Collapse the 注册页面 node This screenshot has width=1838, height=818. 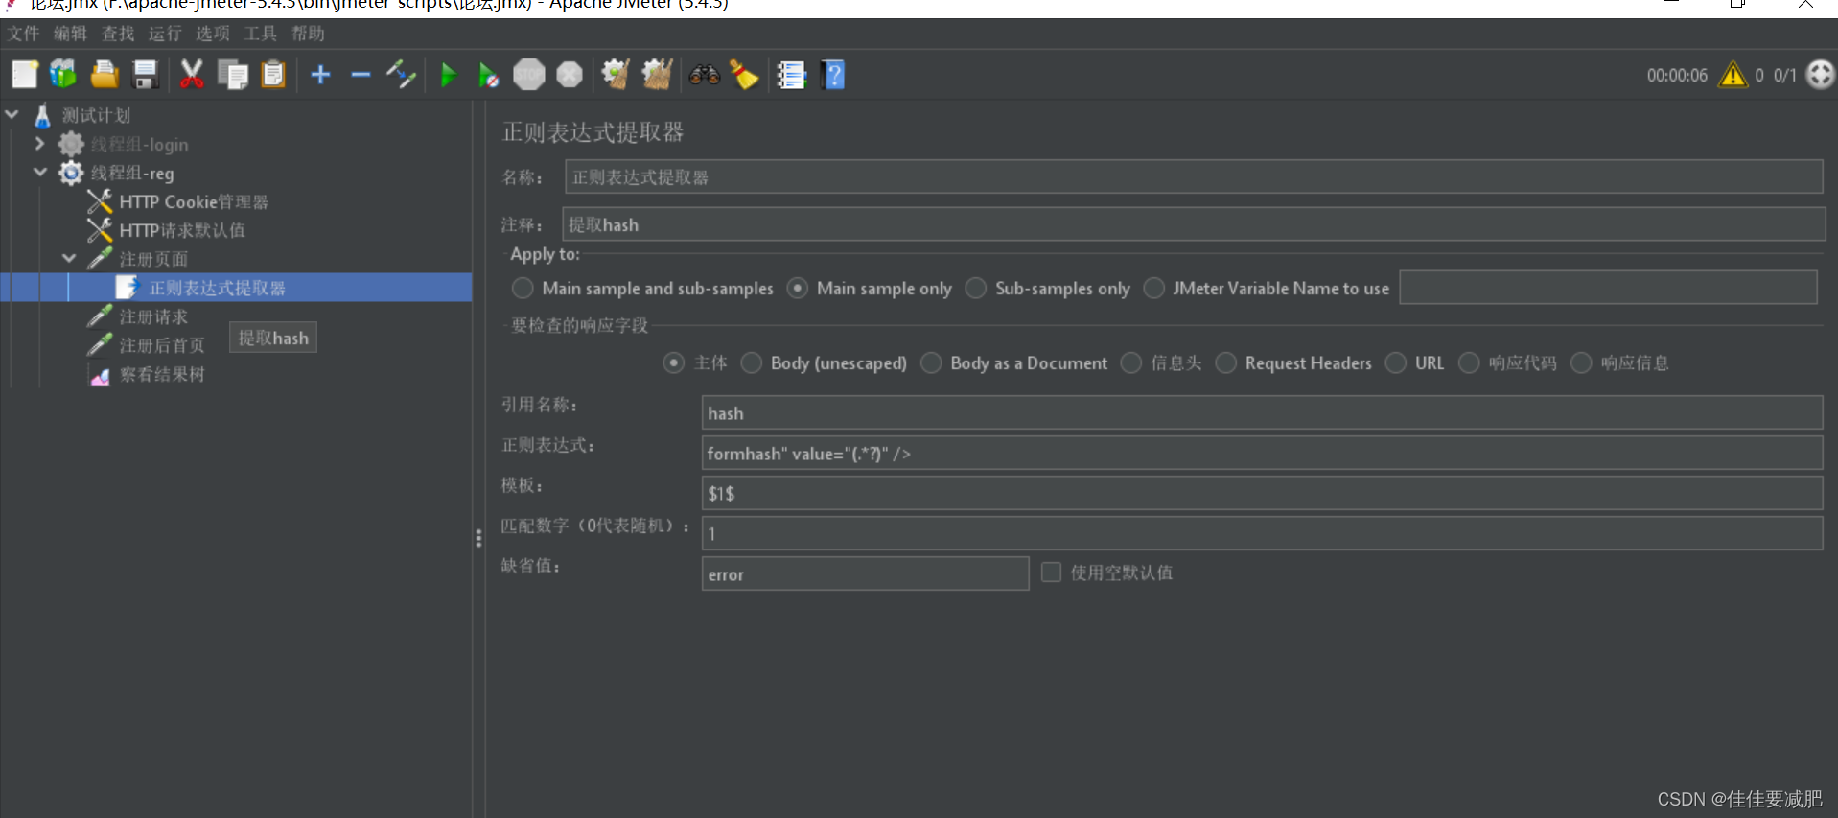(x=69, y=258)
